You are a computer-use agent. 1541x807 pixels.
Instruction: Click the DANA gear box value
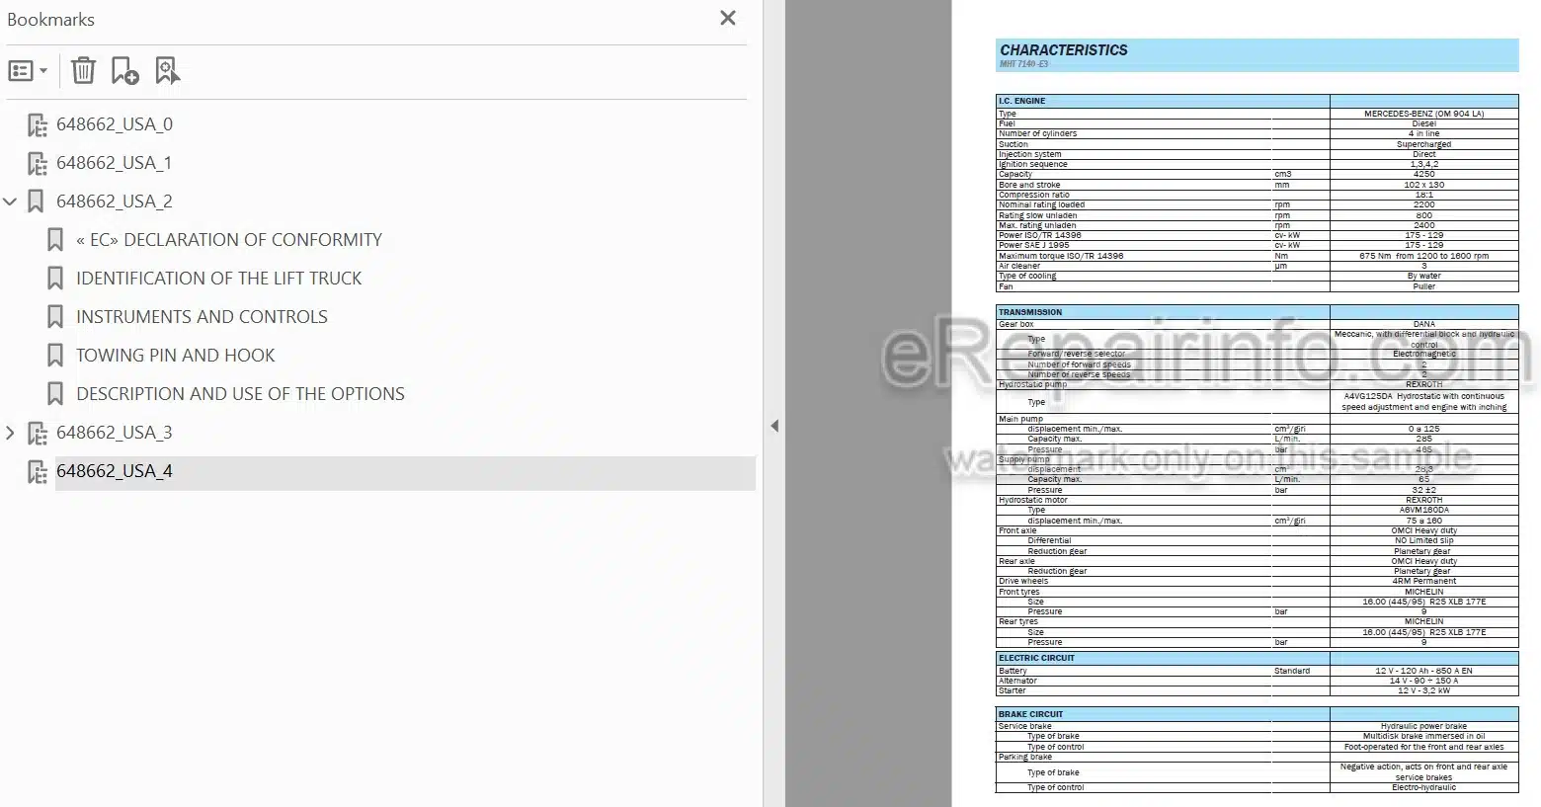(1423, 324)
